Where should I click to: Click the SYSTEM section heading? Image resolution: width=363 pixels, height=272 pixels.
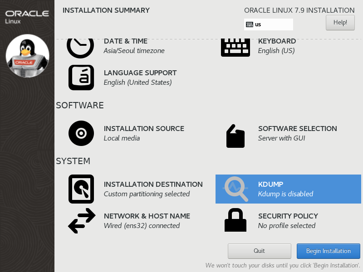tap(73, 161)
